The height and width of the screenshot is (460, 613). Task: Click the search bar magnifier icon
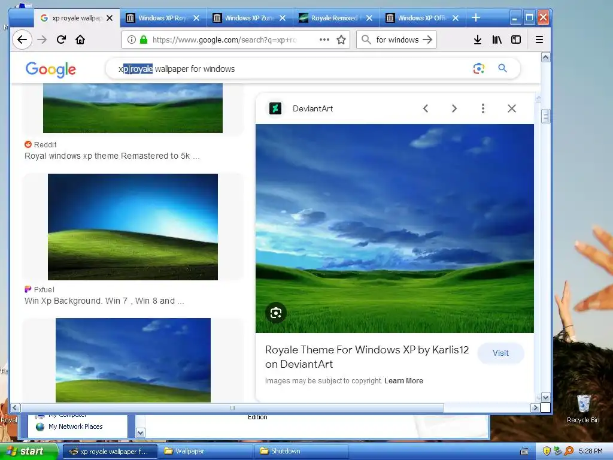[366, 40]
